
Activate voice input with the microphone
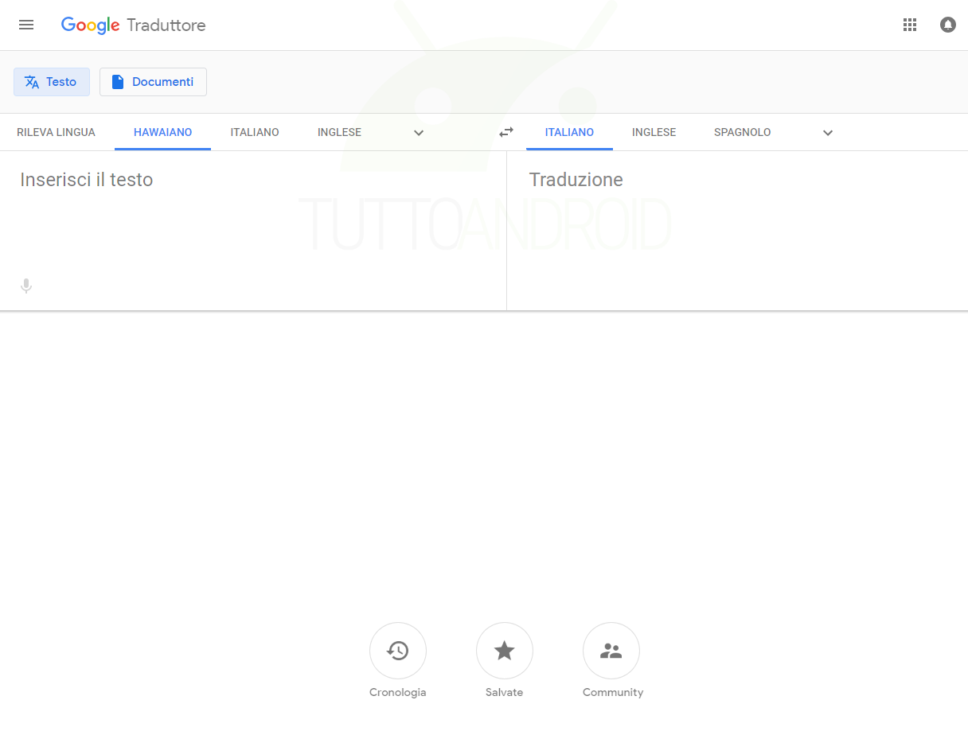[26, 285]
